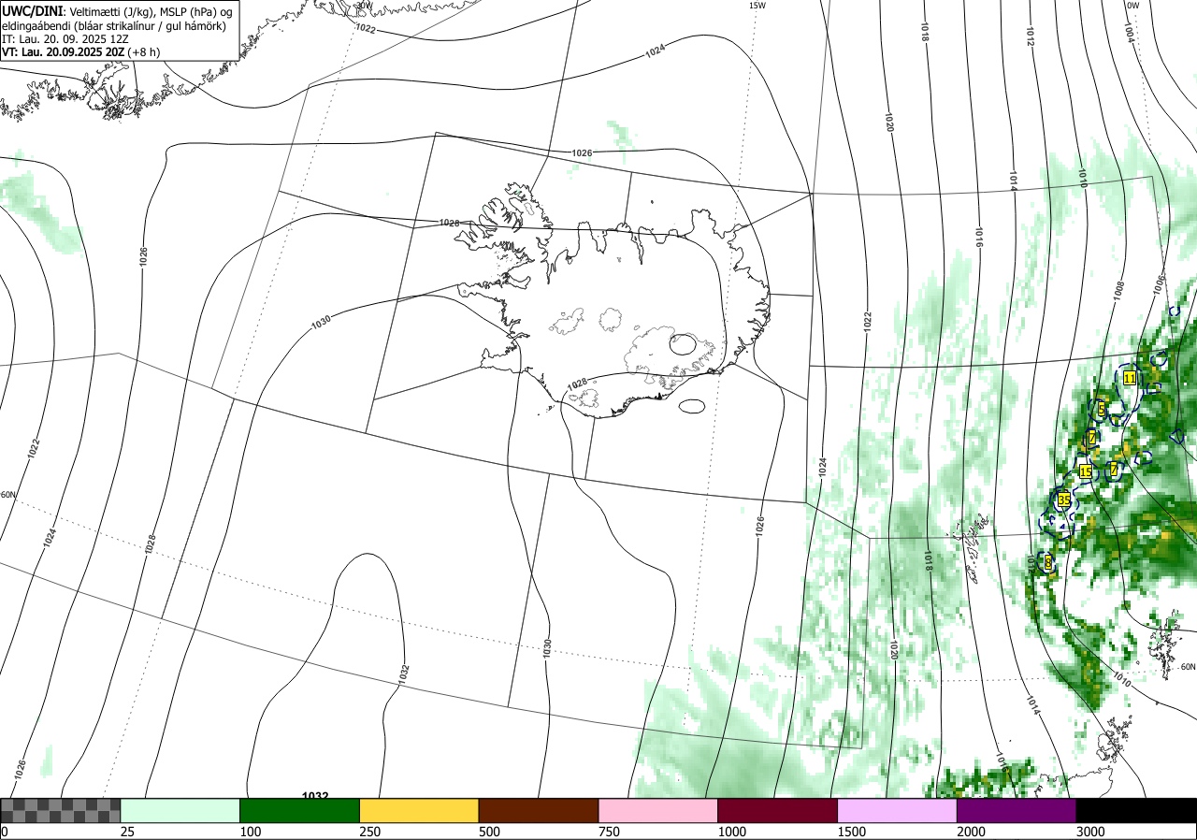Click the legend tick value 1500

pyautogui.click(x=853, y=832)
